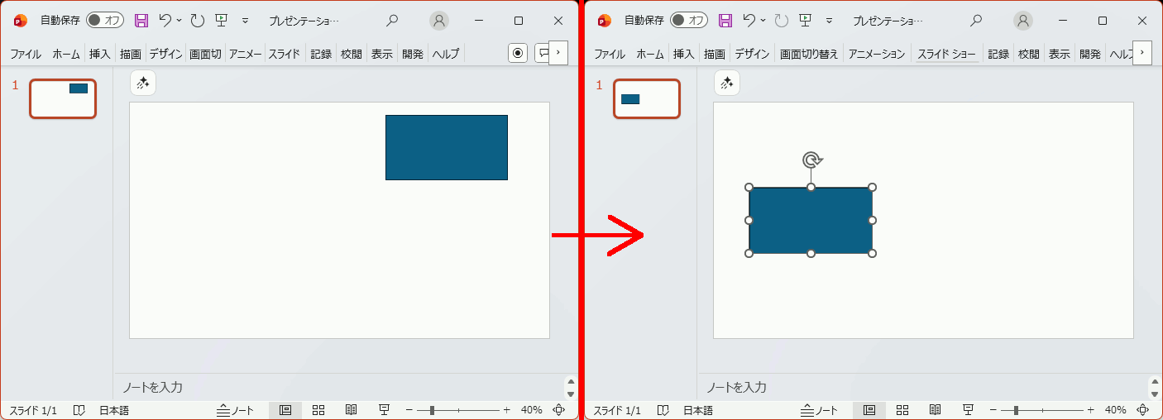This screenshot has height=420, width=1163.
Task: Click the Start From Beginning icon in the right window's toolbar
Action: coord(804,21)
